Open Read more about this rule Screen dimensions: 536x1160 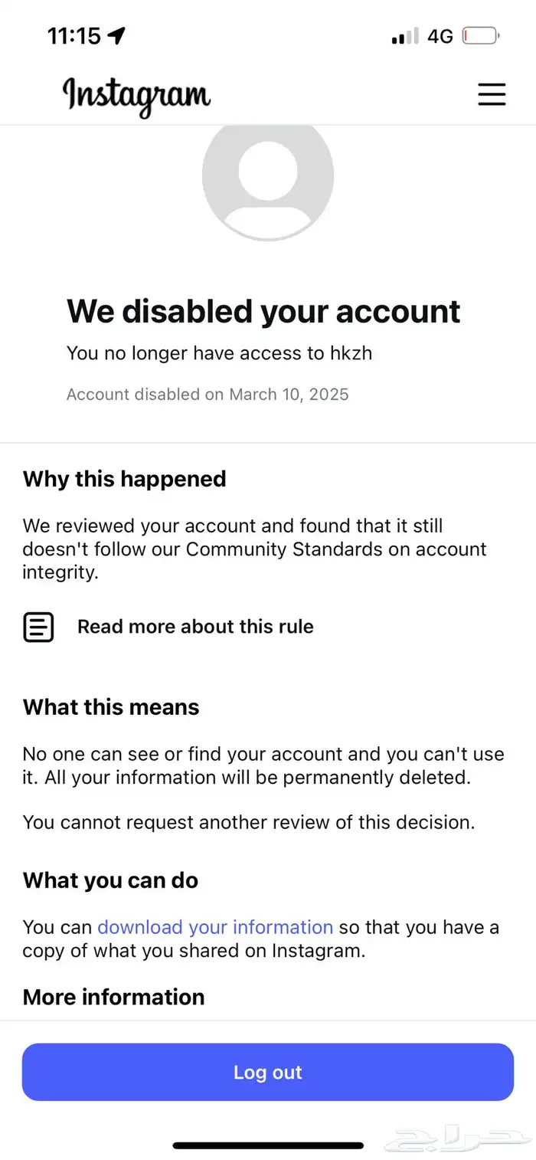tap(195, 627)
